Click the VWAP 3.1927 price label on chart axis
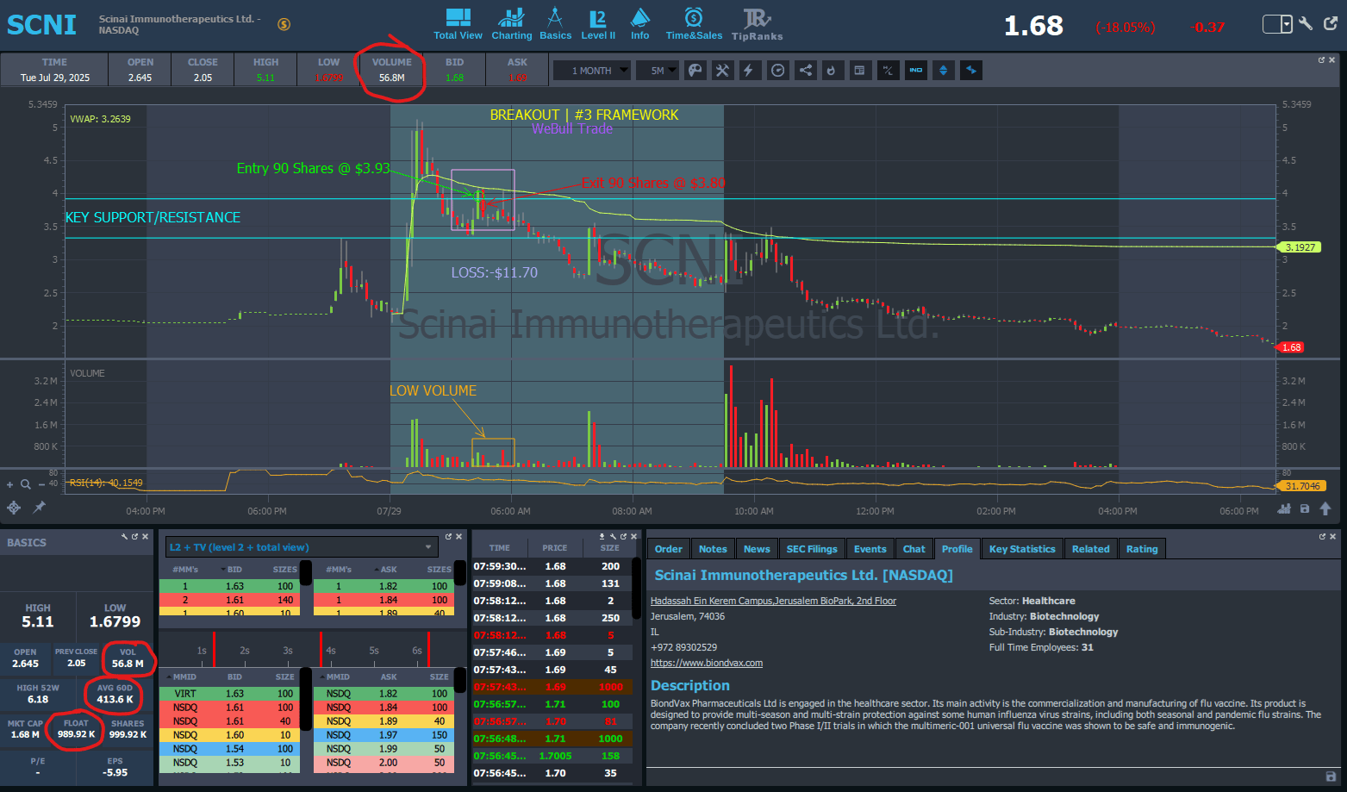The image size is (1347, 792). 1300,247
